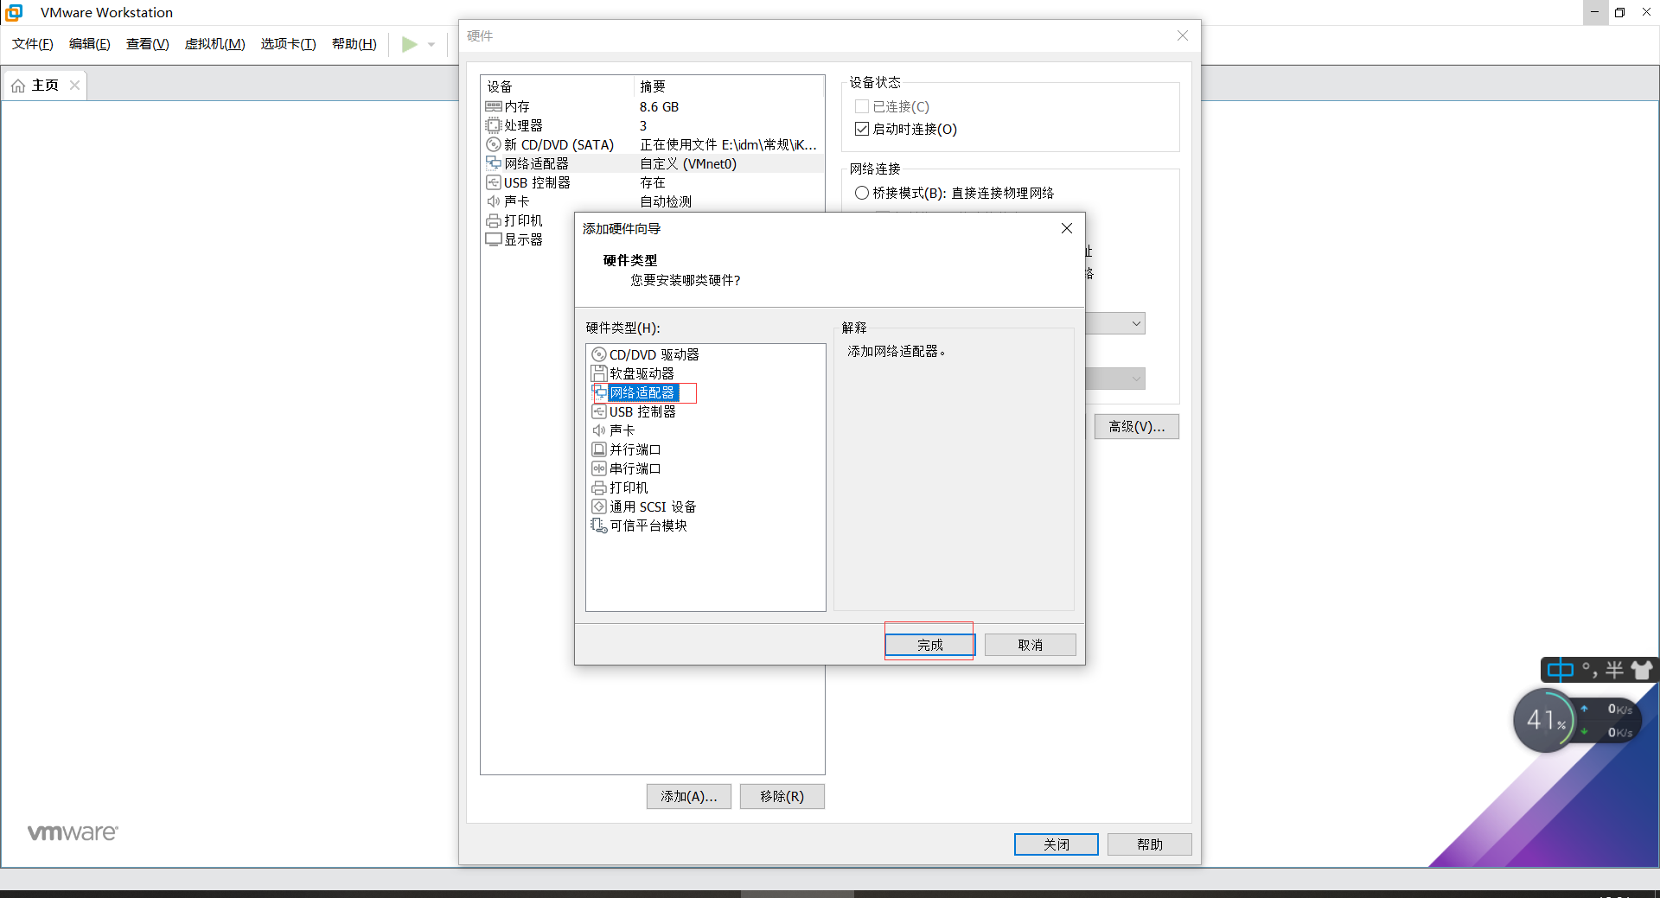Choose 通用 SCSI 设备 hardware type
1660x898 pixels.
coord(653,506)
